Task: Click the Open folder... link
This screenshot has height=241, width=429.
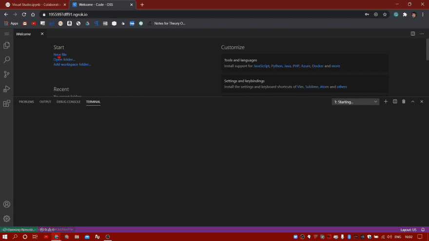Action: (x=64, y=59)
